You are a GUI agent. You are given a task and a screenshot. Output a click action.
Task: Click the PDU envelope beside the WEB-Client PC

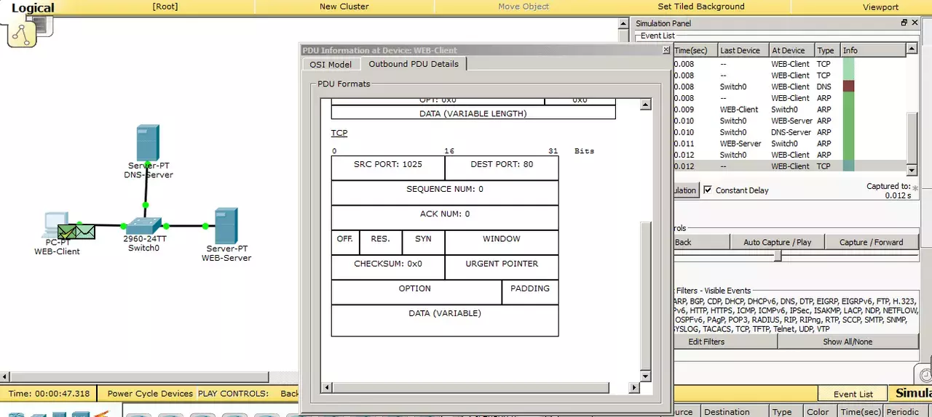[x=67, y=232]
